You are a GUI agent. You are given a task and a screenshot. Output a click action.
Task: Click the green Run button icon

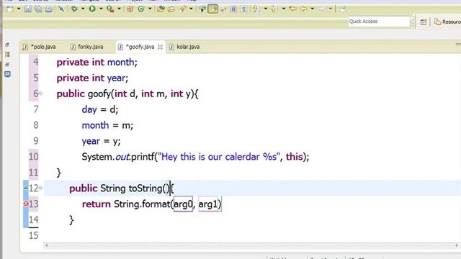tap(92, 9)
